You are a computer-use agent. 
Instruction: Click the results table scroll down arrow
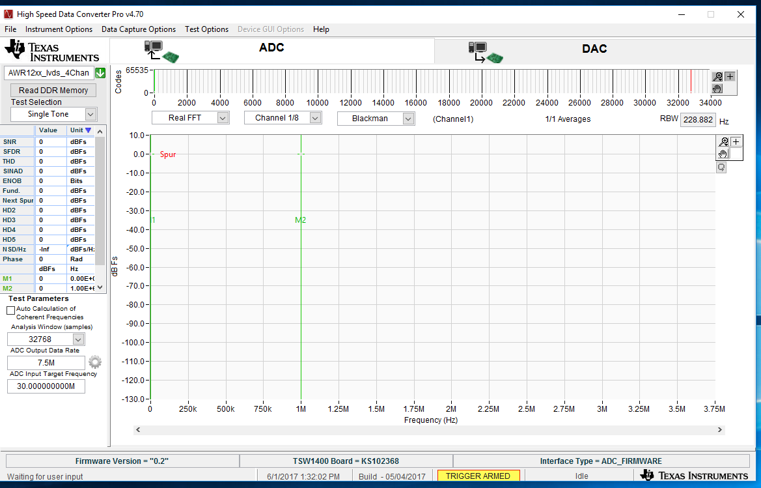(100, 287)
